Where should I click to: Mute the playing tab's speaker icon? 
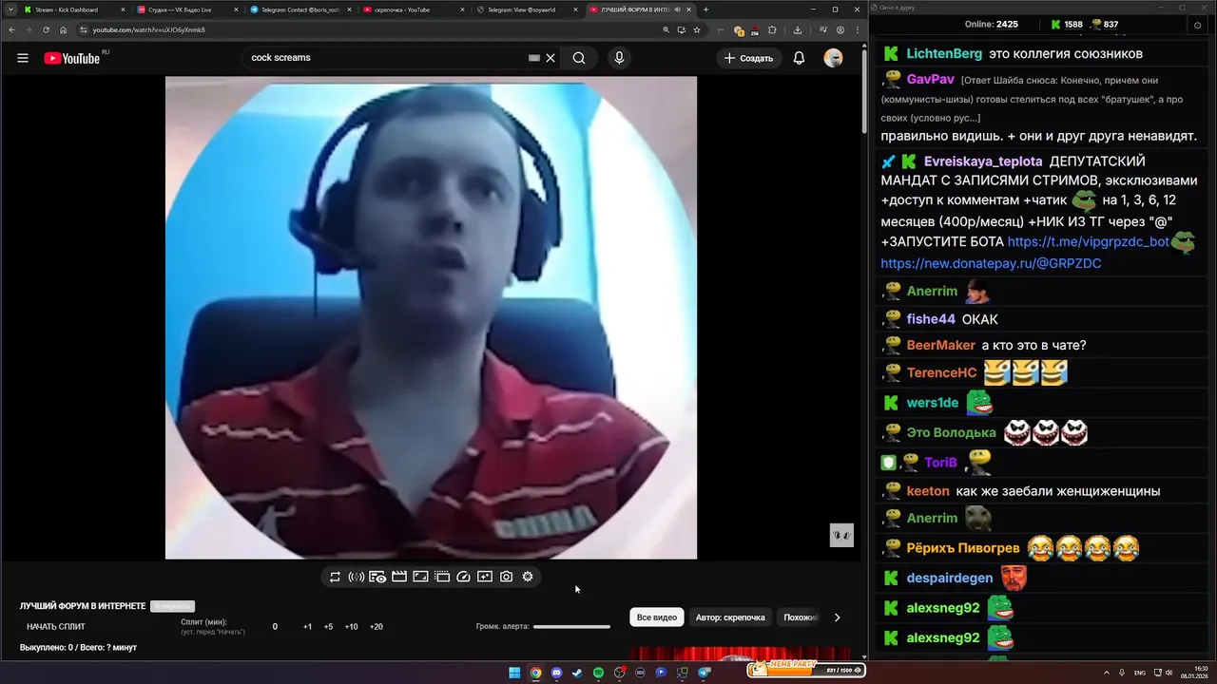(x=678, y=9)
